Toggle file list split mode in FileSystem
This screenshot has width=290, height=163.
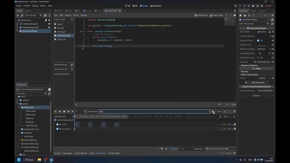click(x=49, y=90)
